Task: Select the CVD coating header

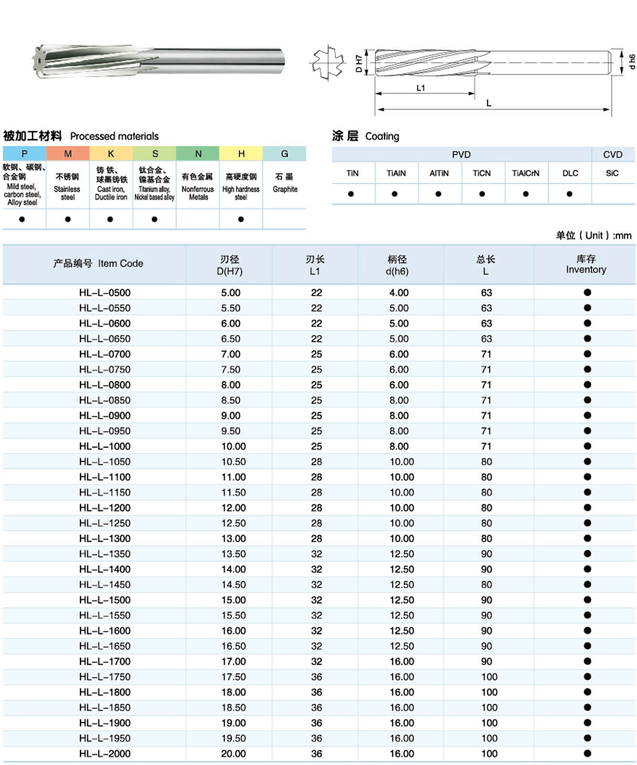Action: [612, 154]
